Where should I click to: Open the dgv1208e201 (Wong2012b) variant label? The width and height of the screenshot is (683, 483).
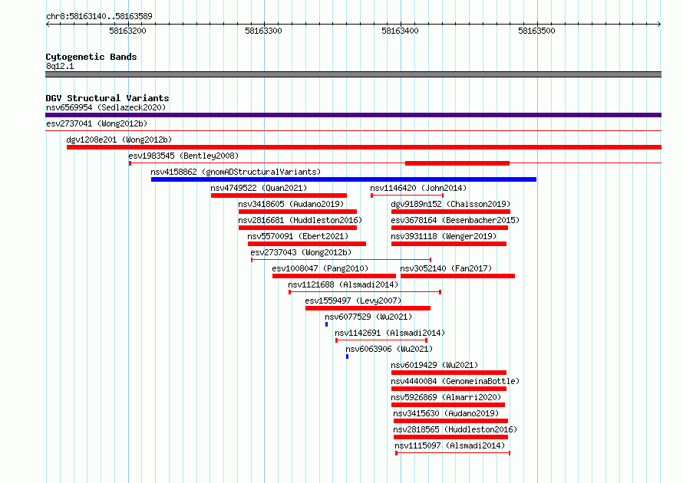click(x=119, y=140)
